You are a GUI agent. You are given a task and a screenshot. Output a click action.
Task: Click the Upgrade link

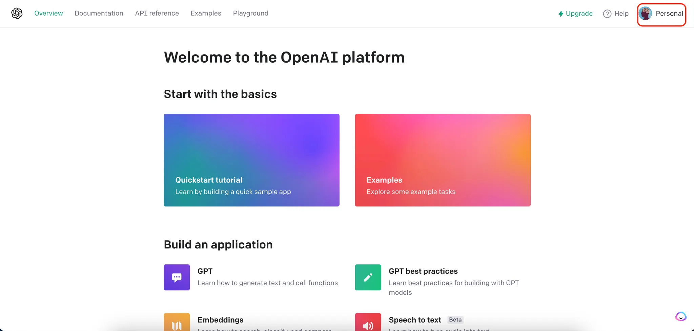[575, 14]
